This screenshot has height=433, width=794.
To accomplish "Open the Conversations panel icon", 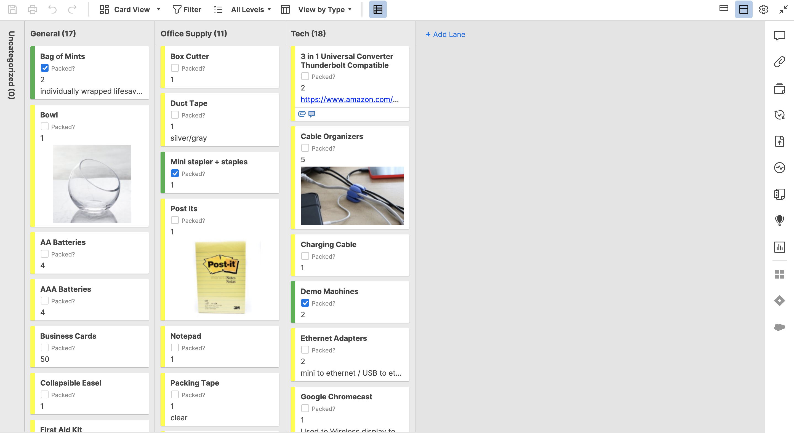I will tap(779, 36).
